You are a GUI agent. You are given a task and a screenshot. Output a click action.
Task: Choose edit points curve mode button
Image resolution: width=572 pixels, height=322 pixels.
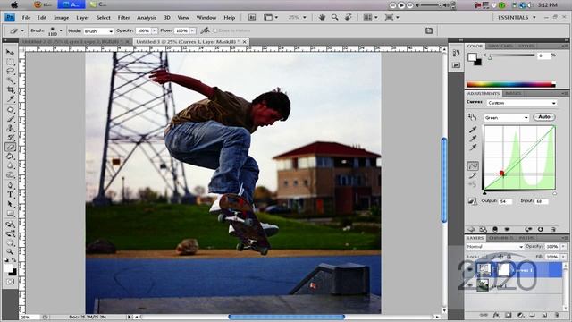[473, 166]
